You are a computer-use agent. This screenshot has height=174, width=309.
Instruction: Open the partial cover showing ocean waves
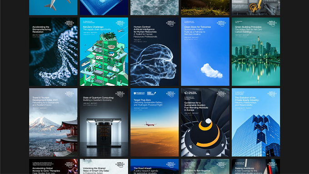(154, 7)
